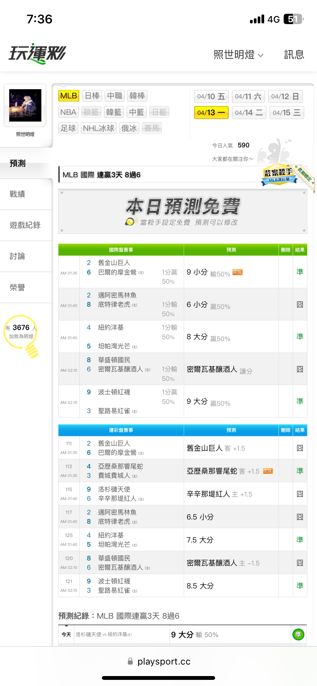Click the result icon for 6 小分

300,304
